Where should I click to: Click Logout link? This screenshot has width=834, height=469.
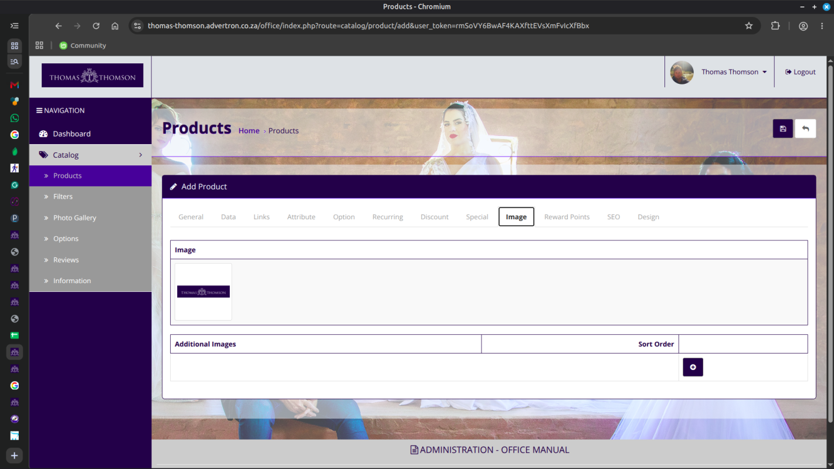[x=801, y=72]
